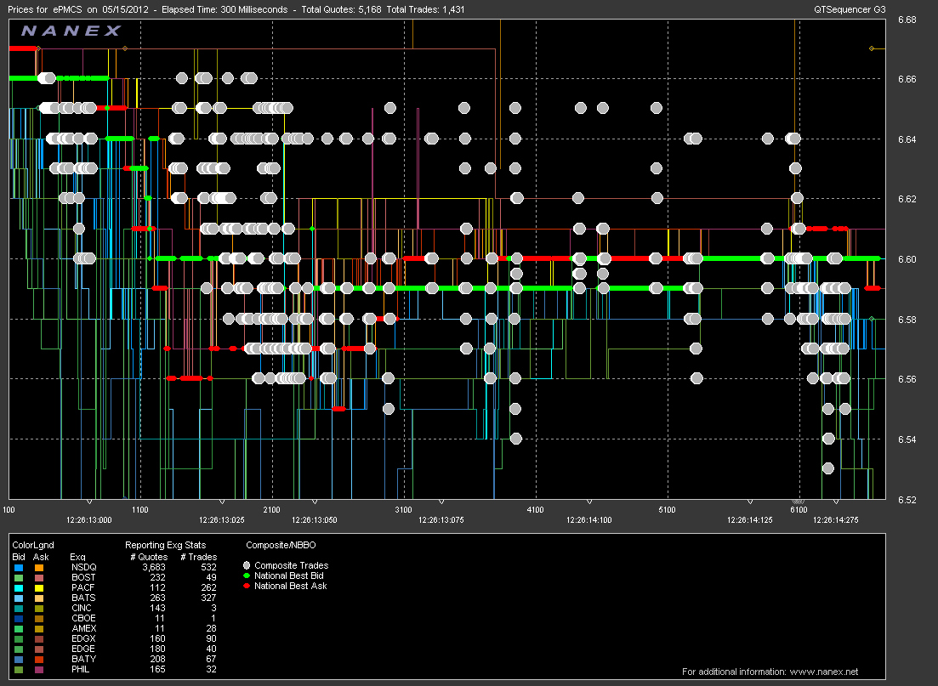Click the 6100 sequence axis label
This screenshot has width=938, height=686.
pos(799,509)
